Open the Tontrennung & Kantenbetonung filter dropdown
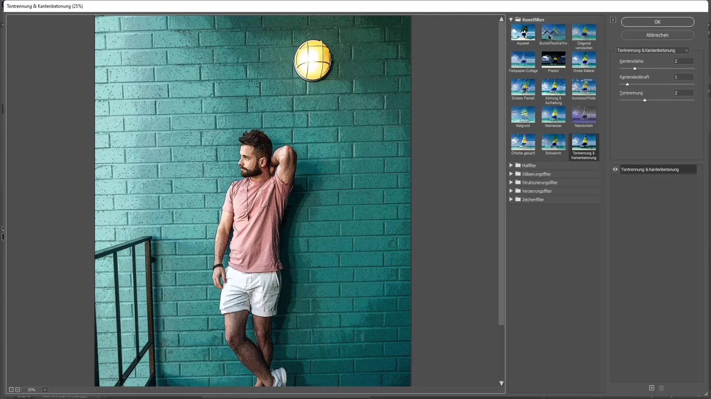The height and width of the screenshot is (399, 711). [652, 50]
